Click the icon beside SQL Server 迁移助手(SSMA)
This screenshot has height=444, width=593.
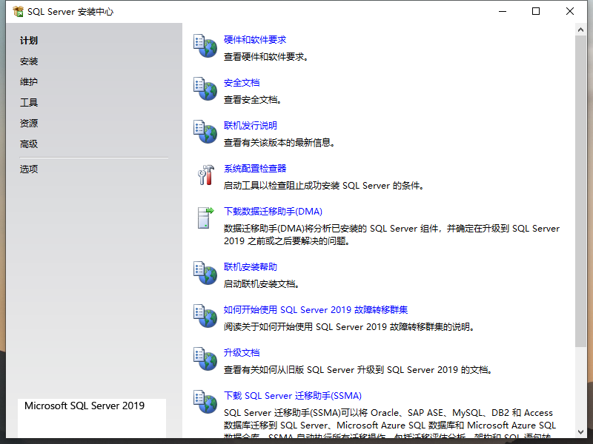point(205,402)
